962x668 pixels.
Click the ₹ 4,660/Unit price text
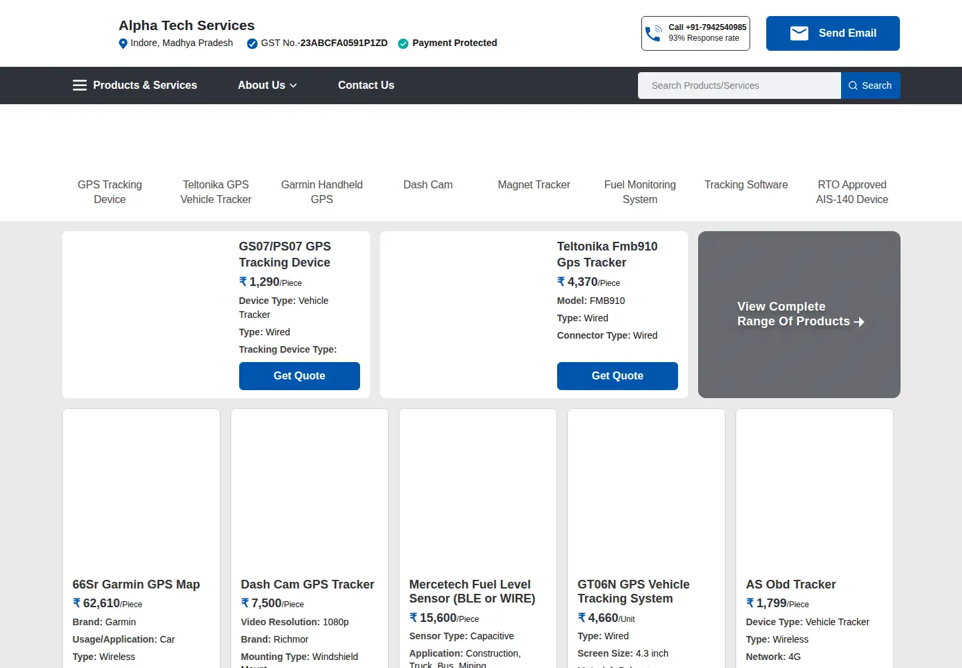606,618
